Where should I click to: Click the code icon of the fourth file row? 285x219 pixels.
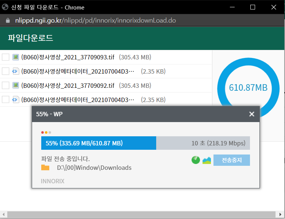point(16,99)
